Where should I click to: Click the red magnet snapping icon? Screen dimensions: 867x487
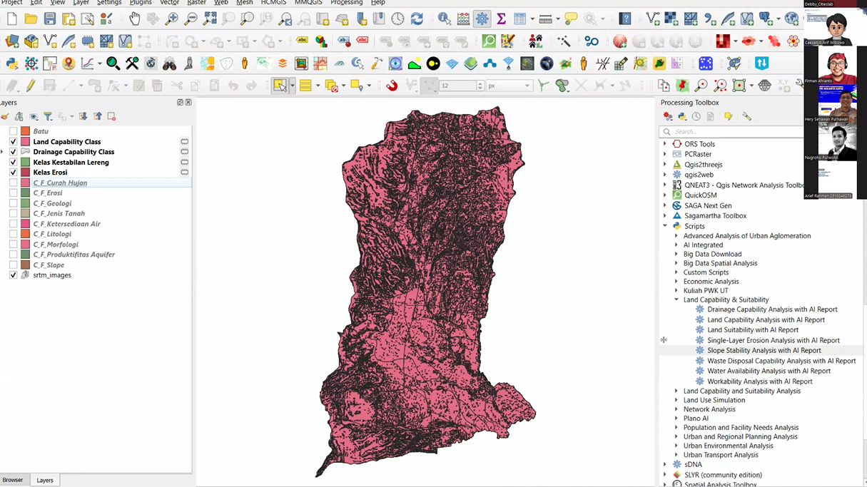point(392,86)
